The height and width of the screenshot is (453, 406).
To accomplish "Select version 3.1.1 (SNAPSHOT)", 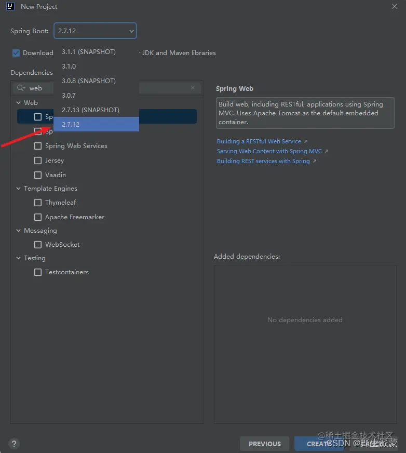I will click(x=96, y=52).
